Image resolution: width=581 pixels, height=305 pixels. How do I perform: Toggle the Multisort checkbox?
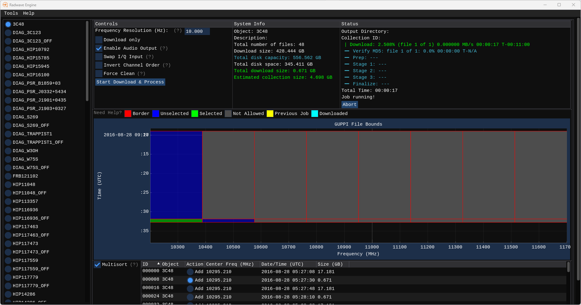[97, 265]
